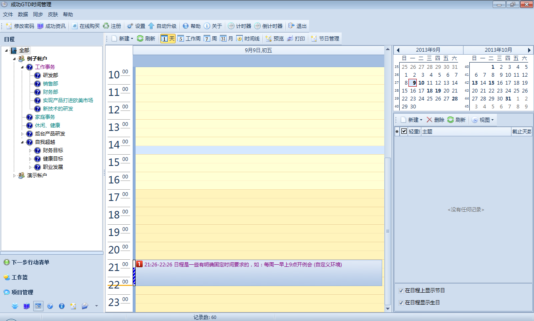Collapse the 全部 root tree node
The image size is (534, 321).
6,50
